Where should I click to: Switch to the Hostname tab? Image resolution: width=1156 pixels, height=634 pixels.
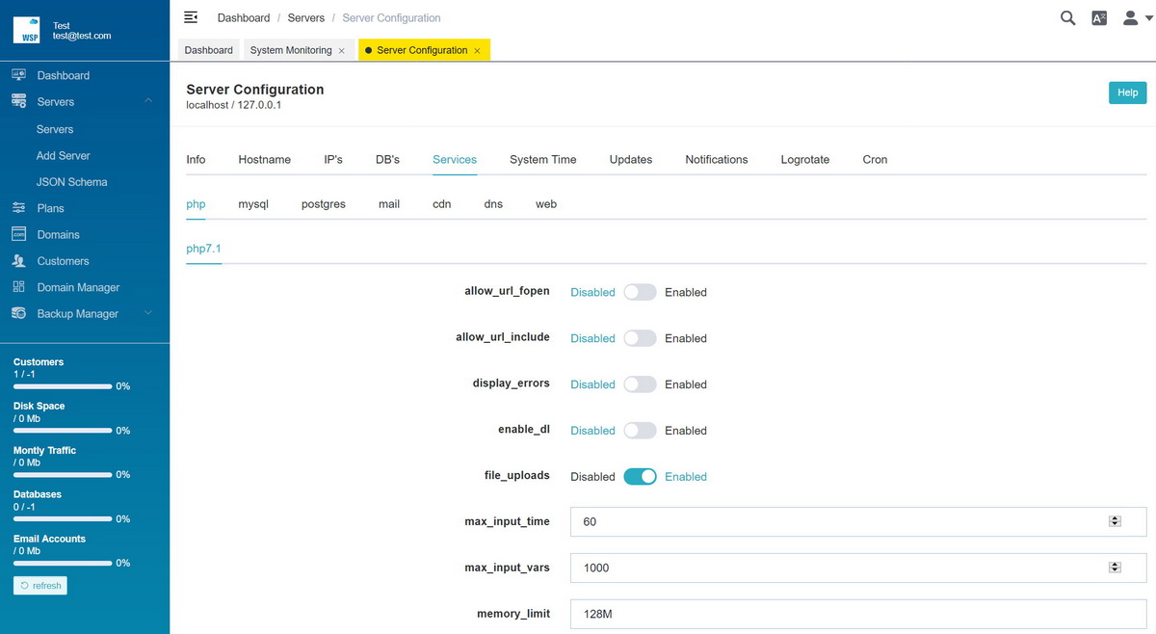(264, 160)
